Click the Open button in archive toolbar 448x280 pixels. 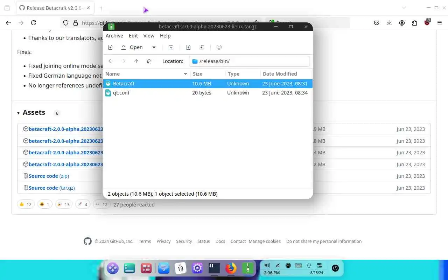[132, 47]
